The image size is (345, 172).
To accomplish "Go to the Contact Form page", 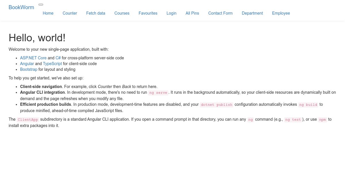I will click(221, 13).
